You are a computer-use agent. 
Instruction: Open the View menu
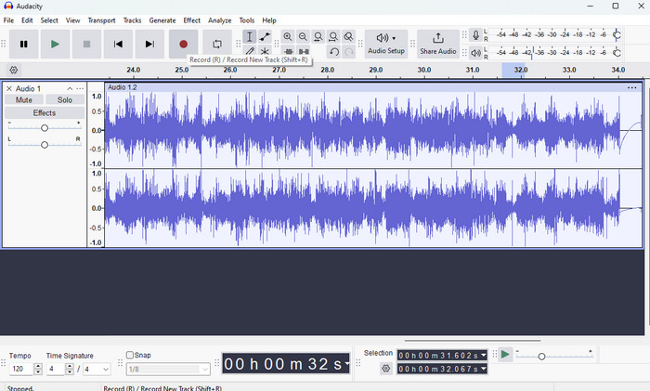point(72,20)
